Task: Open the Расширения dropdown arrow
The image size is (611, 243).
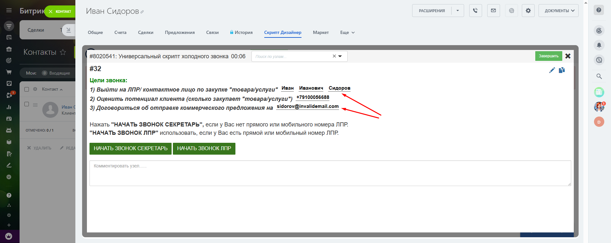Action: (457, 11)
